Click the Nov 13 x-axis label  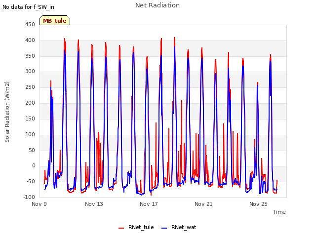94,204
